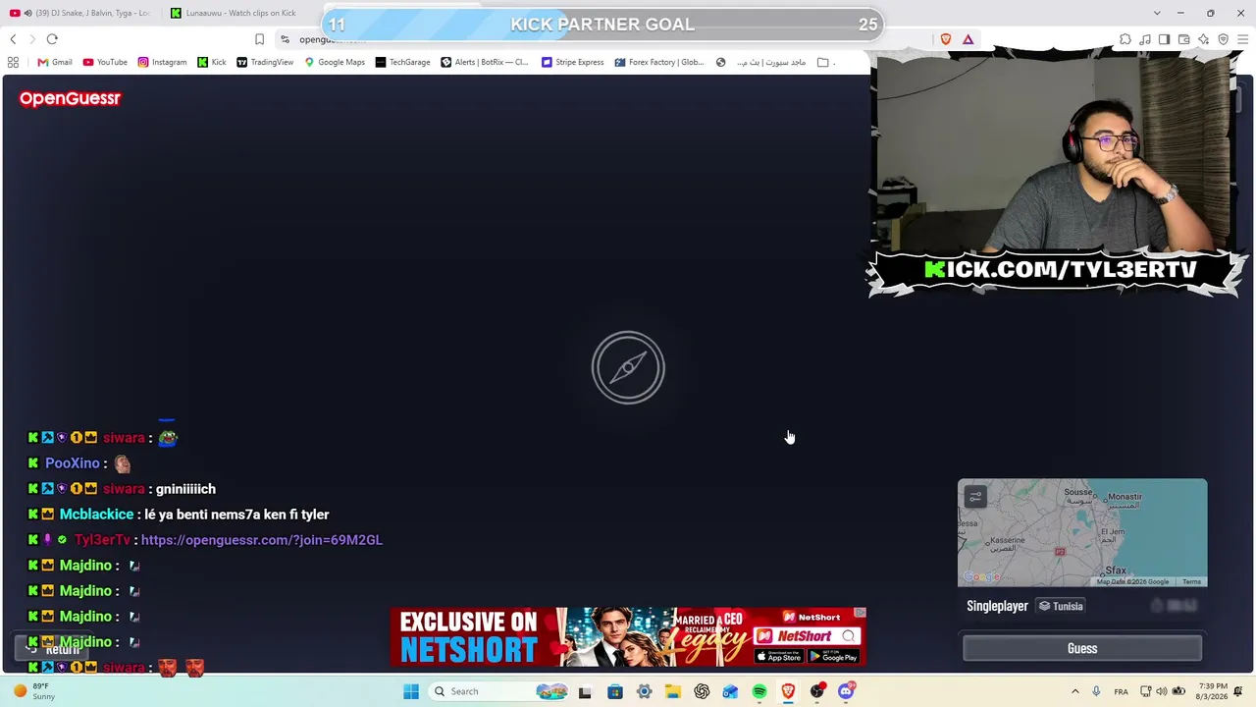Open the TradingView bookmark
The width and height of the screenshot is (1256, 707).
265,62
